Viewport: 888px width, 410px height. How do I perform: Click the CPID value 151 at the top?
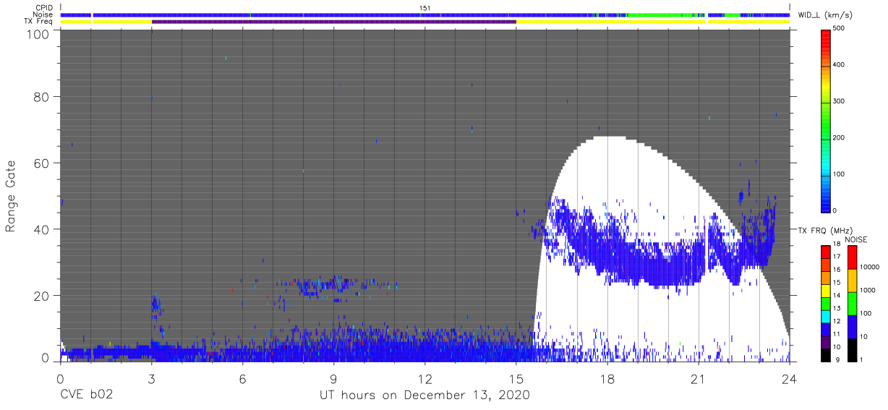(424, 7)
